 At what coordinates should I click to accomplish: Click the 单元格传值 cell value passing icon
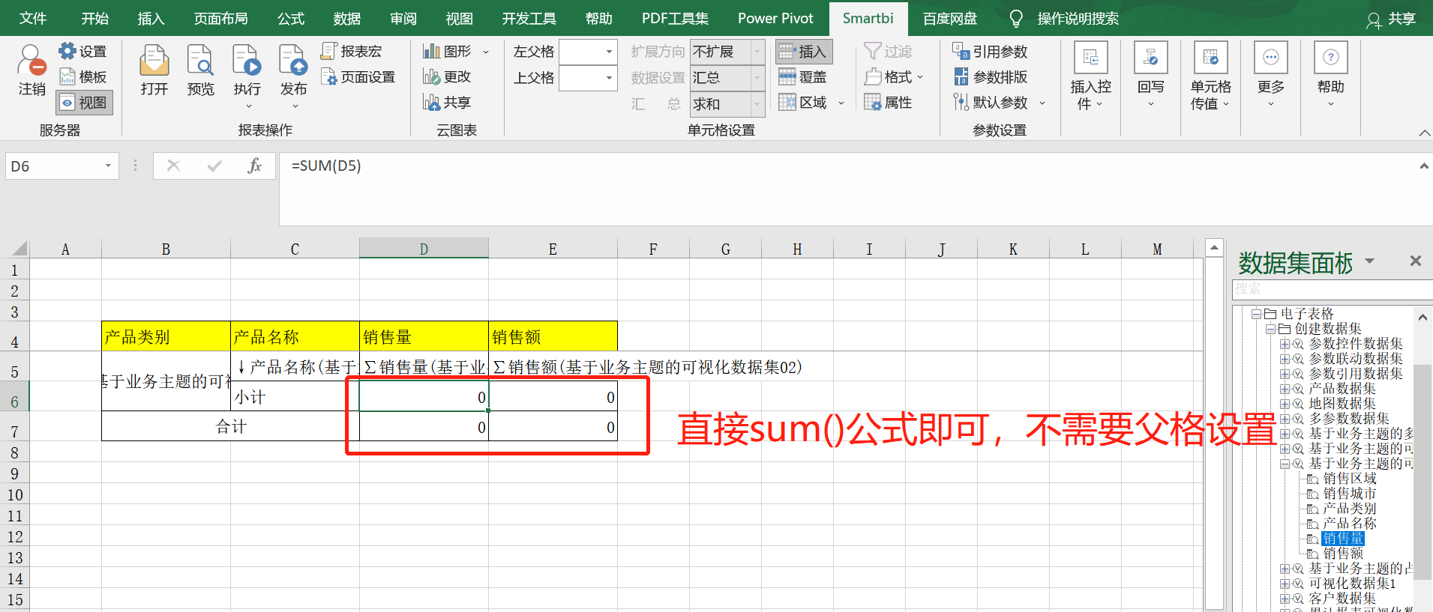coord(1210,58)
